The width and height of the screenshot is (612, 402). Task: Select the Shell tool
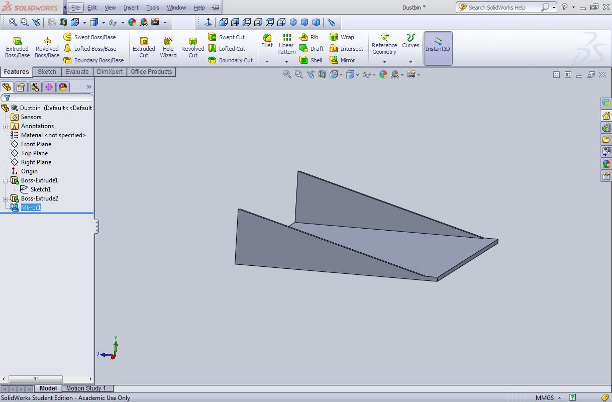[311, 60]
